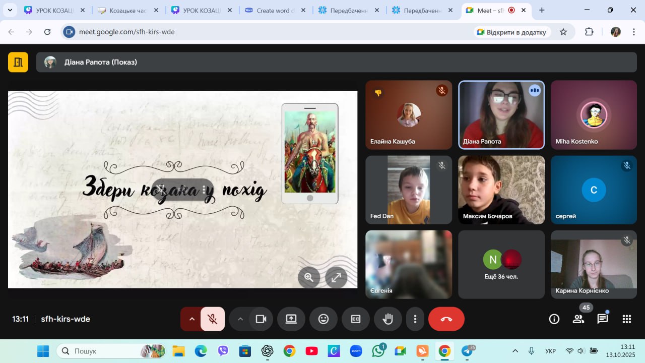The height and width of the screenshot is (363, 645).
Task: Toggle closed captions
Action: 356,319
